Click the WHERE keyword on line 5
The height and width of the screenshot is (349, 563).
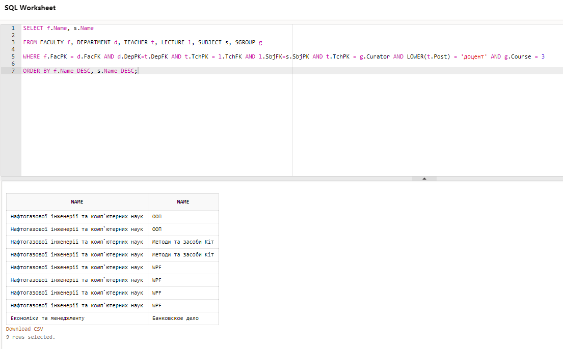31,57
